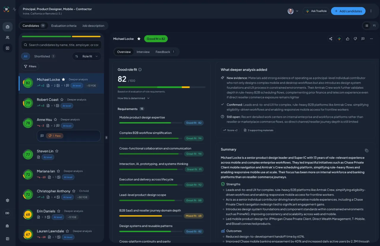Viewport: 380px width, 246px height.
Task: Switch to column board view
Action: [374, 26]
